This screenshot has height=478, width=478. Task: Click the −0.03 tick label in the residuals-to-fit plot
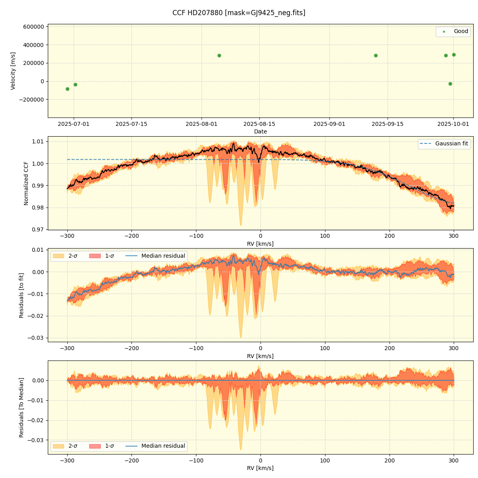(36, 338)
